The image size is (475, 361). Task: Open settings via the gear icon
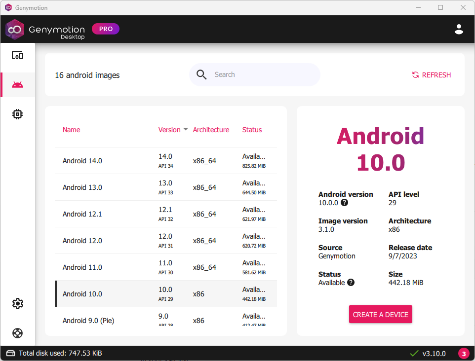point(18,303)
